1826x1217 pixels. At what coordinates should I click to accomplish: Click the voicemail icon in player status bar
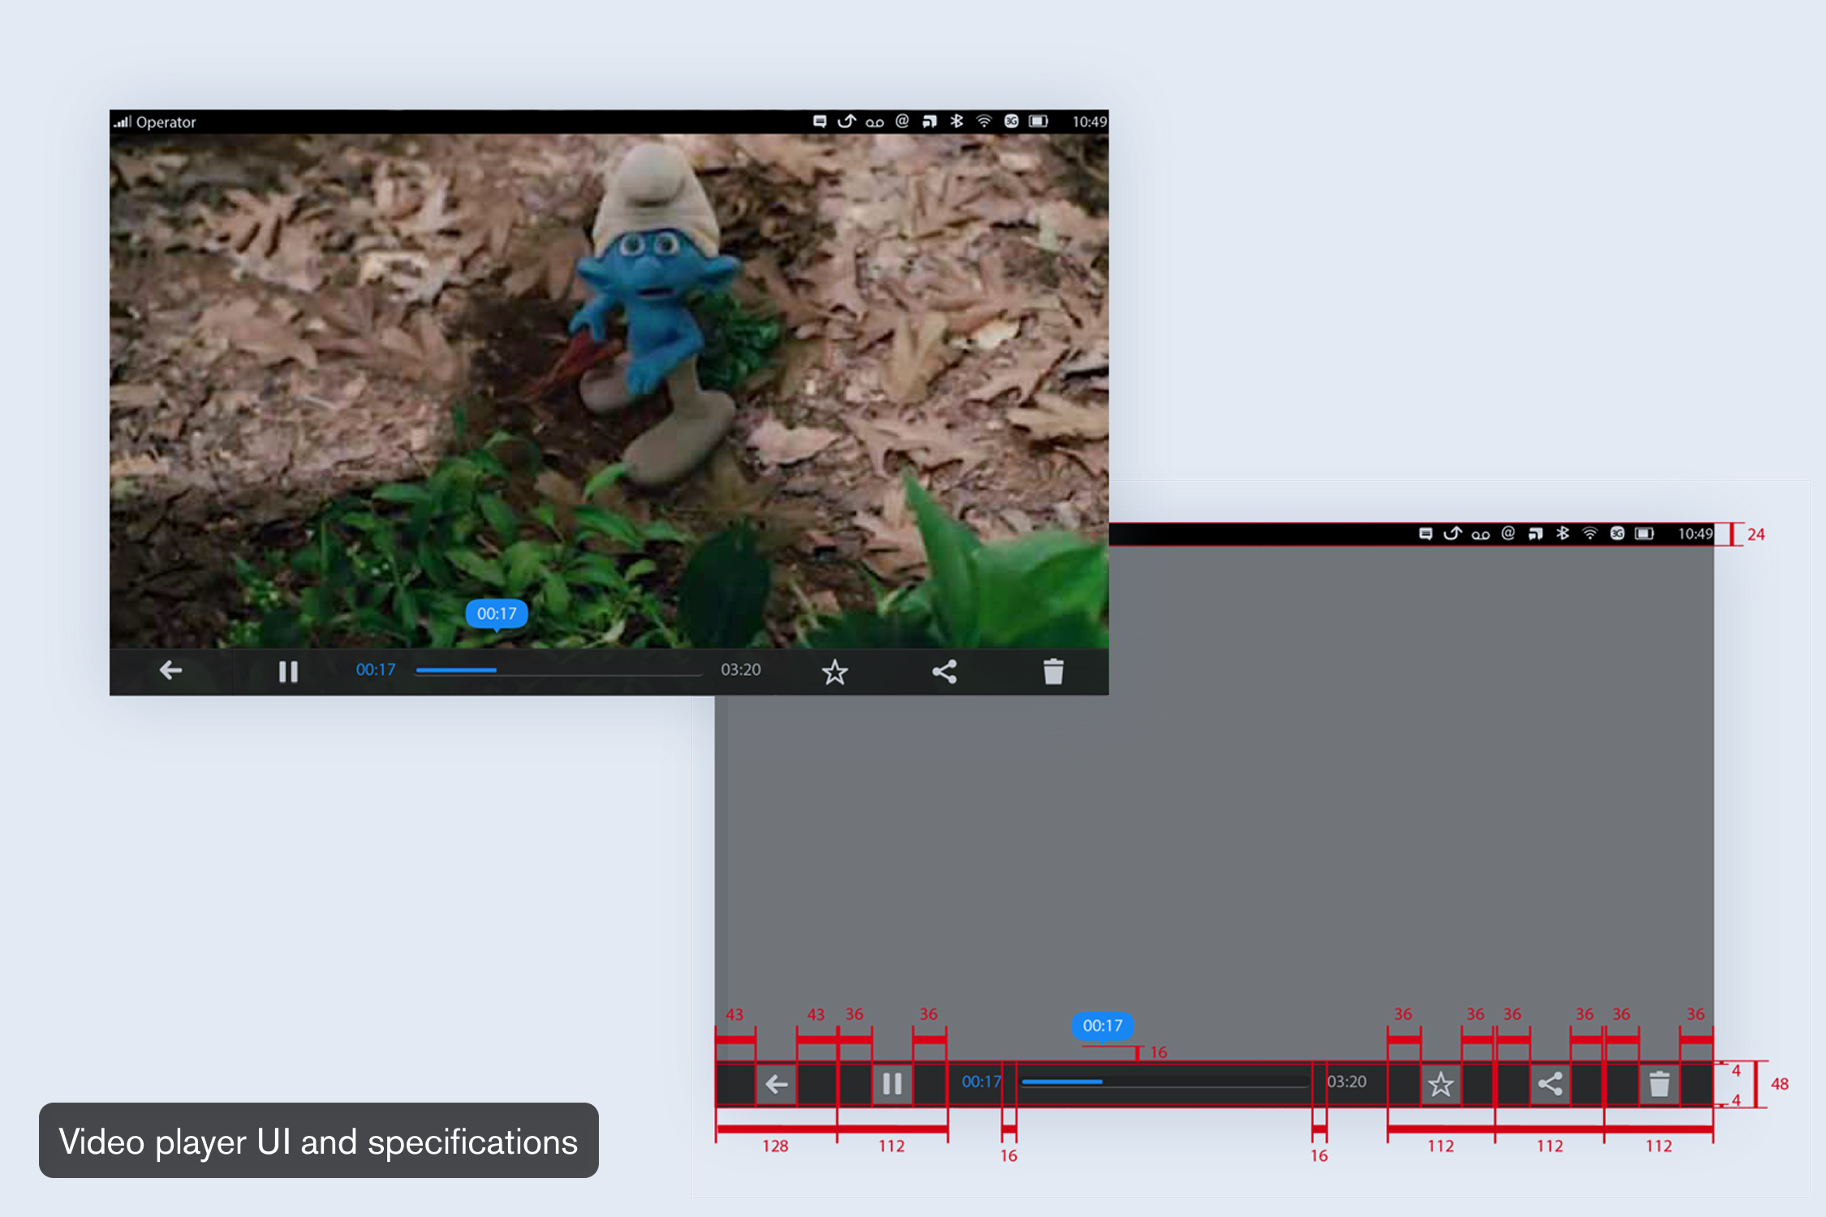[x=874, y=123]
